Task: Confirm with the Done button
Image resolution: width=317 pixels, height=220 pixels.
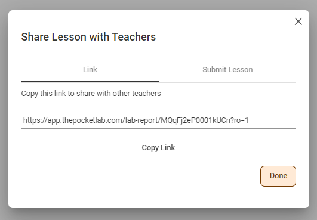Action: pyautogui.click(x=278, y=176)
